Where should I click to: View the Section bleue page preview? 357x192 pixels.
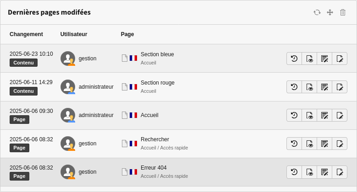(x=309, y=59)
